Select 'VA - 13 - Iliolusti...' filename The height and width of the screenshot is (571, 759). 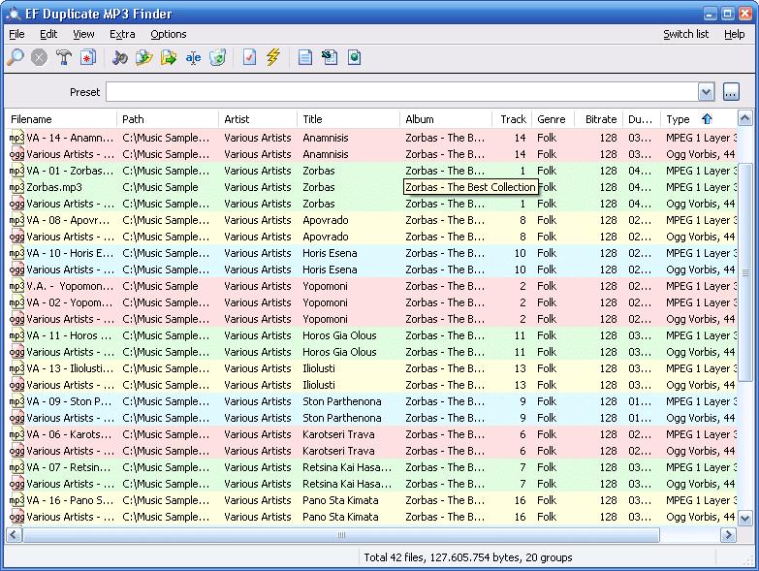(x=70, y=368)
